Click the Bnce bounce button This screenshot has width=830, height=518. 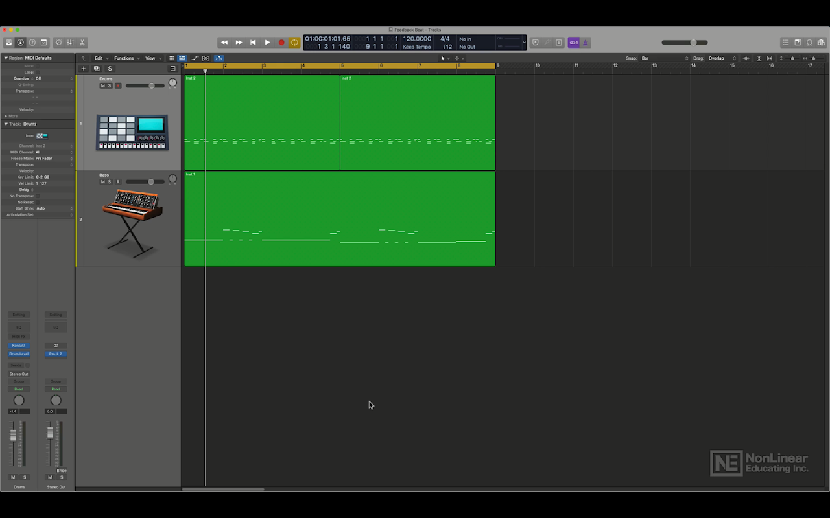[62, 471]
